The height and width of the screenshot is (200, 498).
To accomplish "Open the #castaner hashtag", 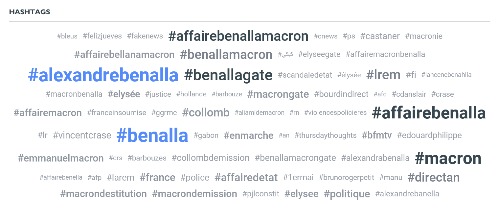I will [x=380, y=36].
